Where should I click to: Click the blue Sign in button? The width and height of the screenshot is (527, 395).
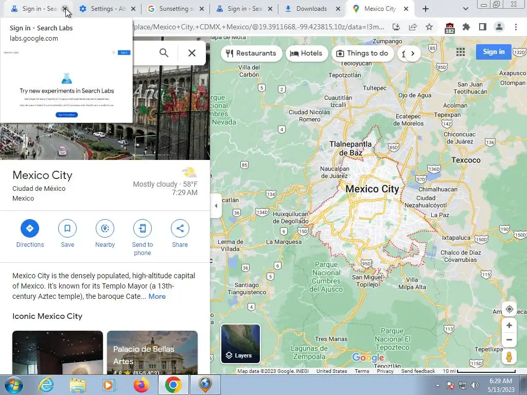[494, 52]
